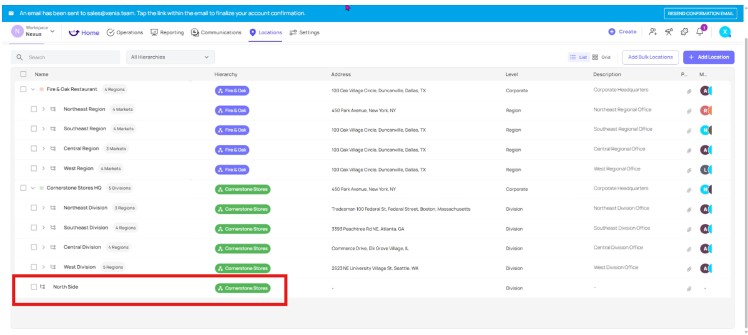This screenshot has width=748, height=335.
Task: Open the puzzle piece integrations icon
Action: 684,32
